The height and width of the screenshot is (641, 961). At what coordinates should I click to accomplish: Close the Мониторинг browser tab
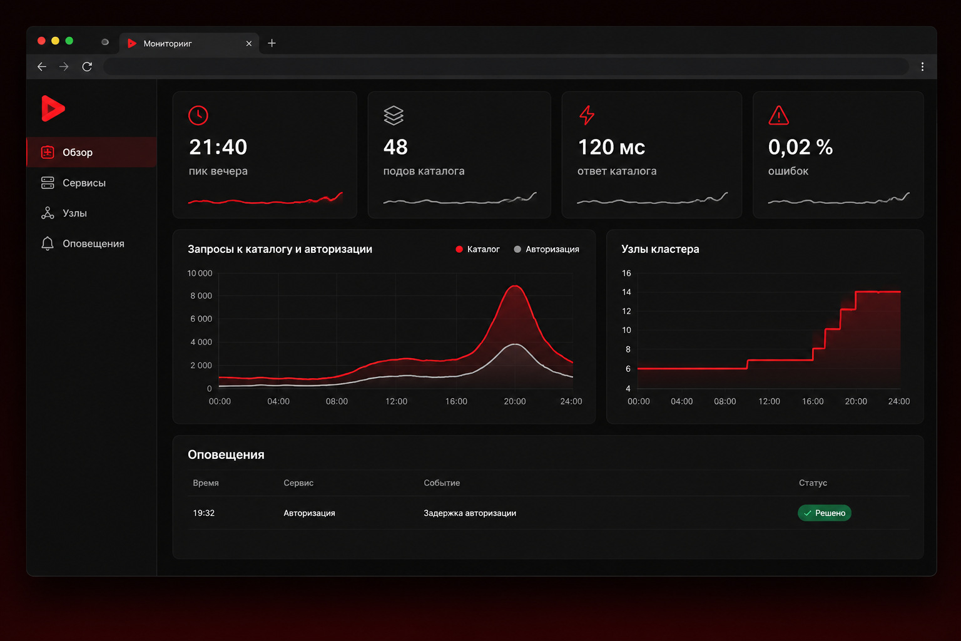click(x=249, y=43)
